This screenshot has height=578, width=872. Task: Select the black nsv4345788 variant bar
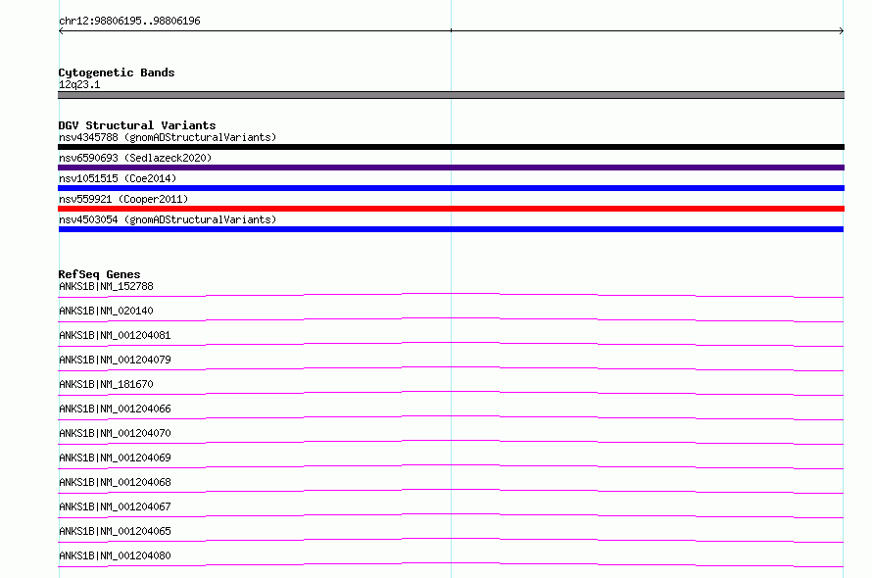pos(451,147)
